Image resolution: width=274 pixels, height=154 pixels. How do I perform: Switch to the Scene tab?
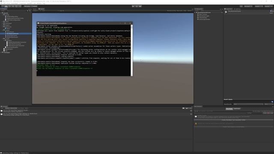point(35,9)
